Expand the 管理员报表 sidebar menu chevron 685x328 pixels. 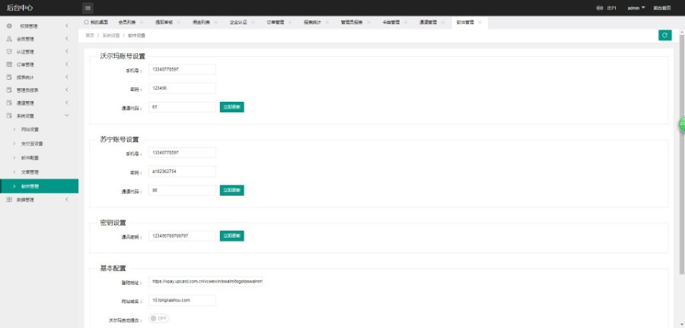click(67, 90)
